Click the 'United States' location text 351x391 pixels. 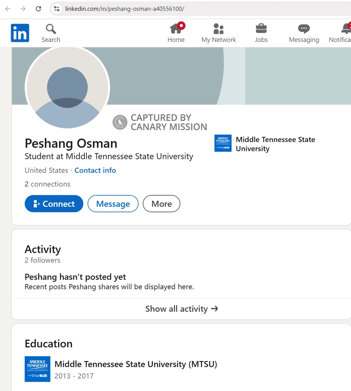(x=46, y=170)
